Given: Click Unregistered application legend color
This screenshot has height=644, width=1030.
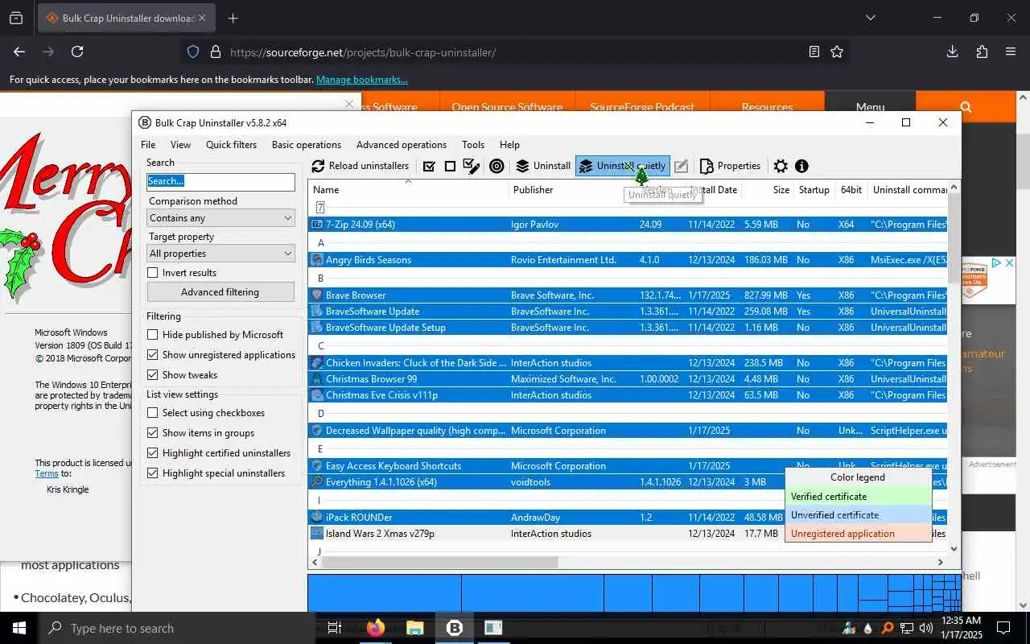Looking at the screenshot, I should (858, 534).
